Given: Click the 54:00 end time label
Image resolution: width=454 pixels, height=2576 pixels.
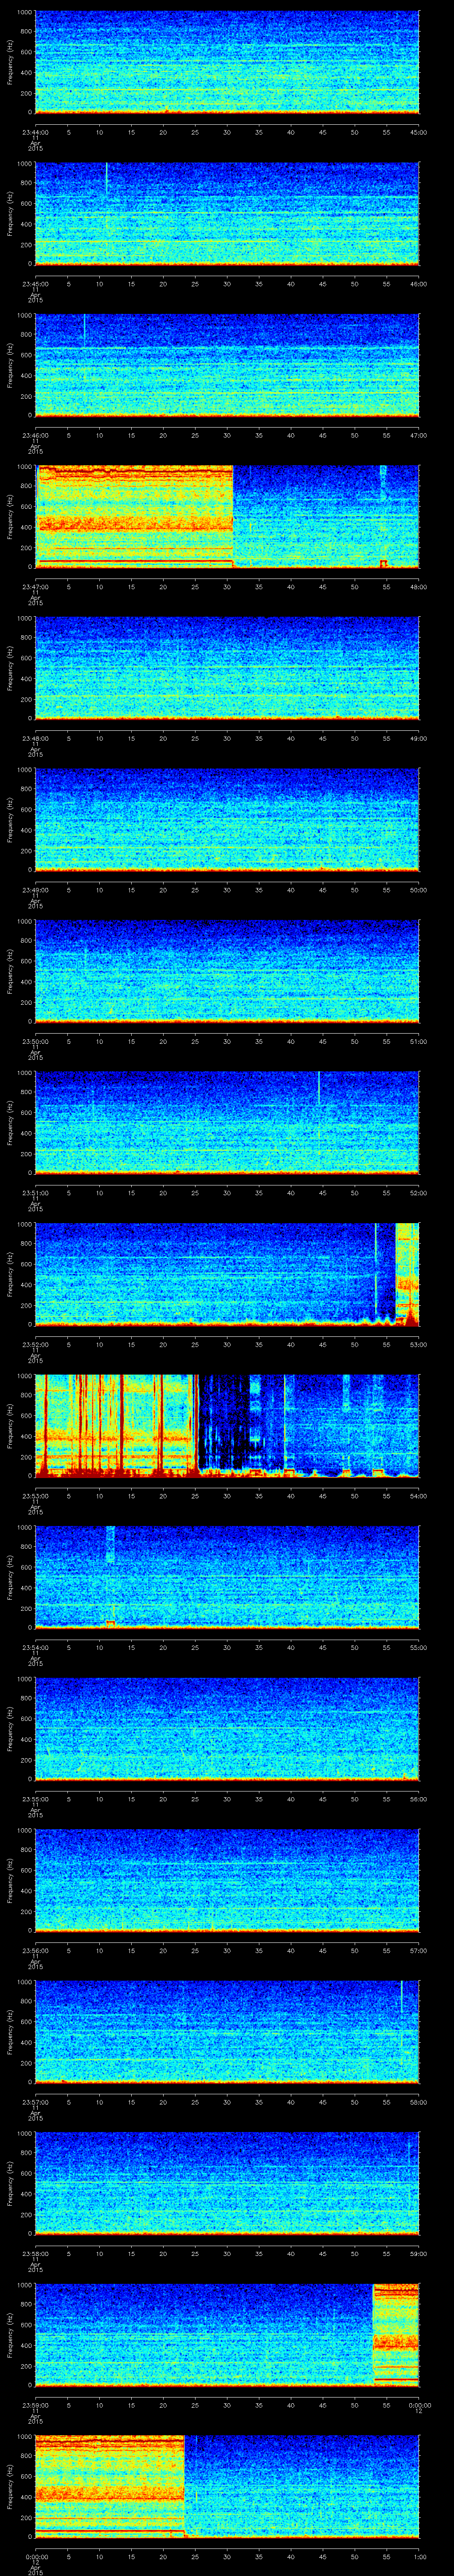Looking at the screenshot, I should click(418, 1496).
